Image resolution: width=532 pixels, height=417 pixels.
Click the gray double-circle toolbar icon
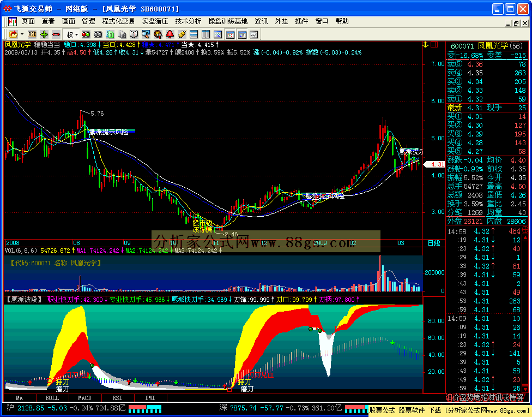click(x=98, y=34)
